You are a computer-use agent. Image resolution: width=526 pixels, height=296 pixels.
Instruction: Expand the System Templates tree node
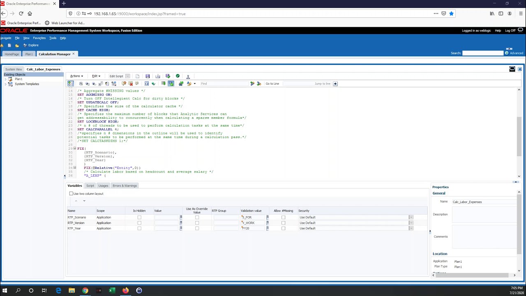tap(5, 84)
